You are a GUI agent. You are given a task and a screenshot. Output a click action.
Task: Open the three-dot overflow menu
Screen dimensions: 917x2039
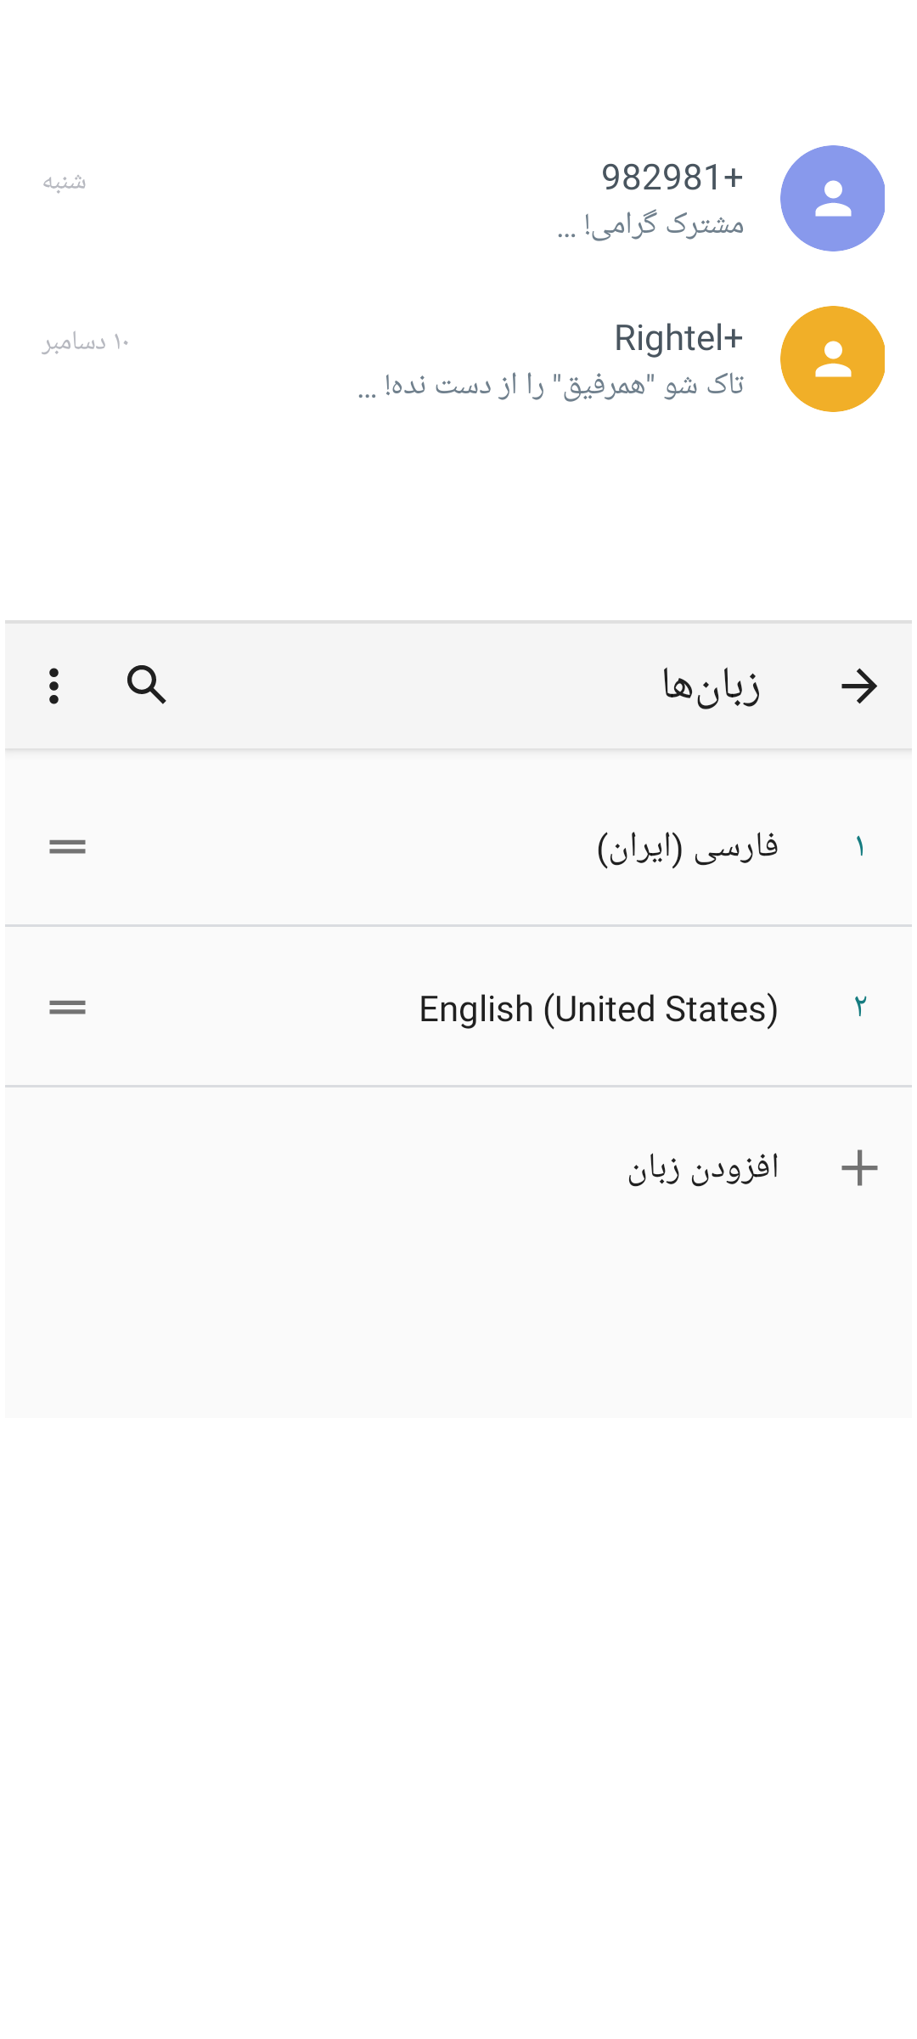tap(53, 686)
